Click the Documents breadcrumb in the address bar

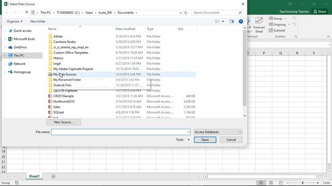(x=126, y=12)
